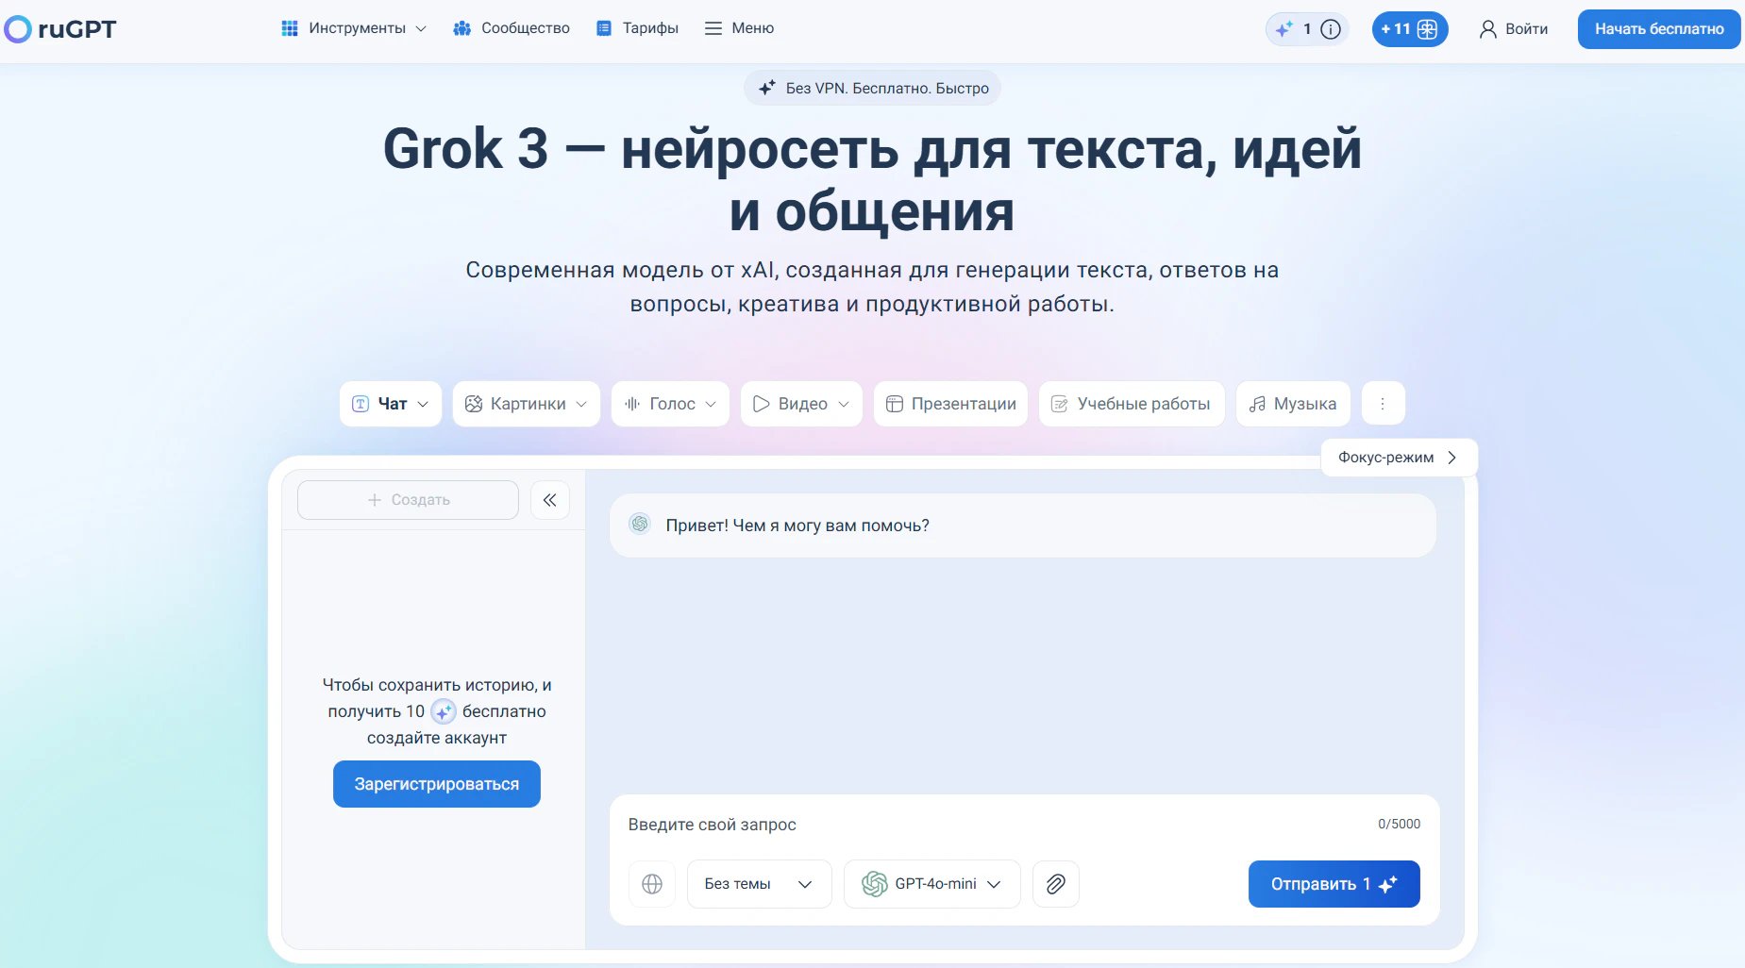Click Отправить send button

coord(1334,884)
